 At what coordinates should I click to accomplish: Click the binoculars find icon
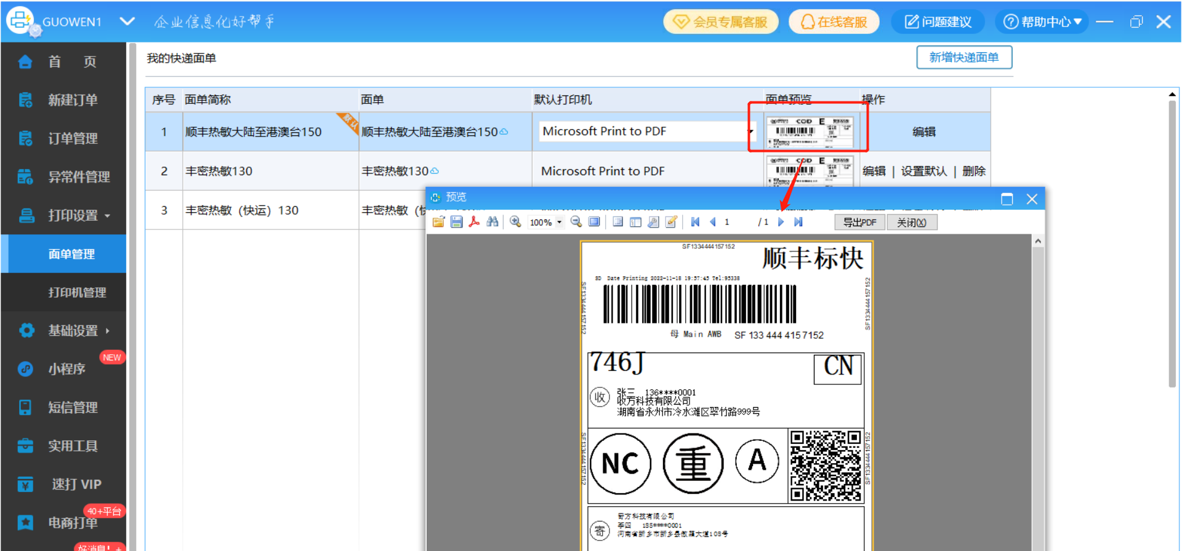pyautogui.click(x=492, y=222)
